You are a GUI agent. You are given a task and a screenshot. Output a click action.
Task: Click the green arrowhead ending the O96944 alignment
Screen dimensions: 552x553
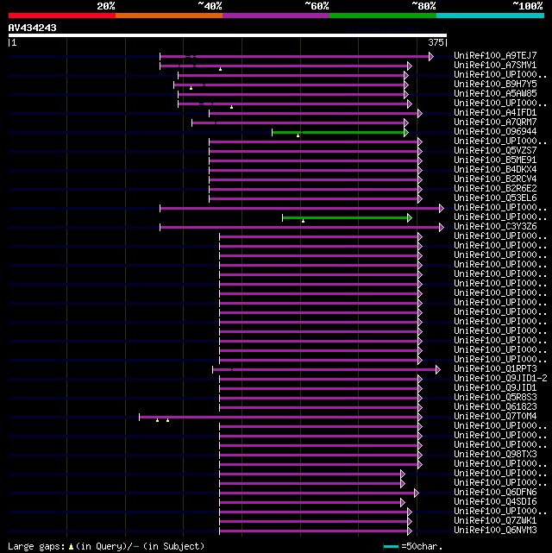[406, 133]
